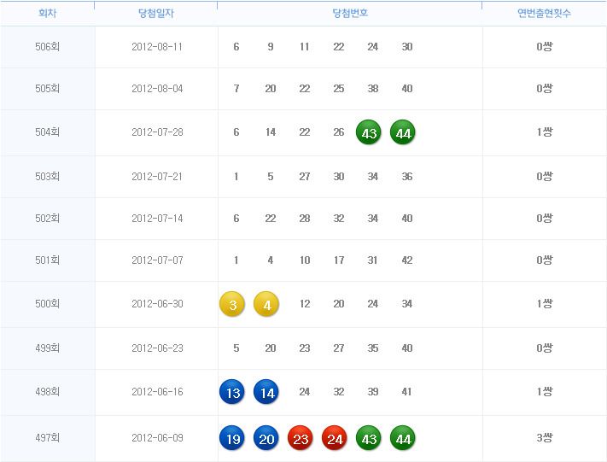Click yellow ball 4 in row 500회
The width and height of the screenshot is (607, 462).
pyautogui.click(x=266, y=304)
